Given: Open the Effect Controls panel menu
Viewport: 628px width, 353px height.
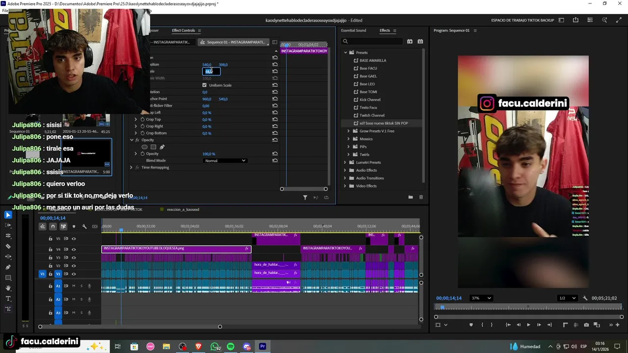Looking at the screenshot, I should pos(199,30).
